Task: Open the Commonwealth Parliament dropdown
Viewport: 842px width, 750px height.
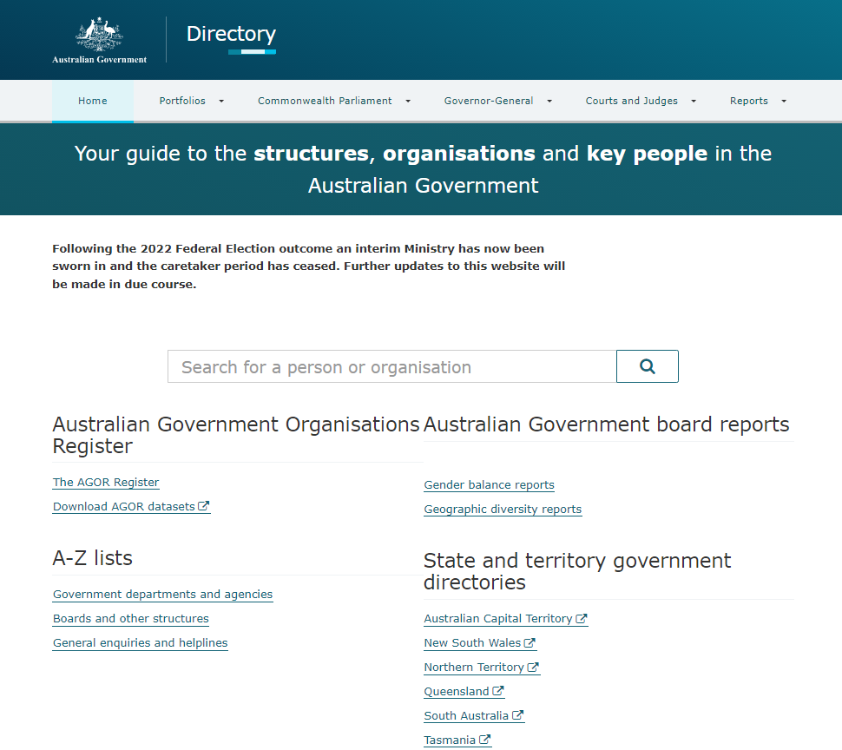Action: (408, 102)
